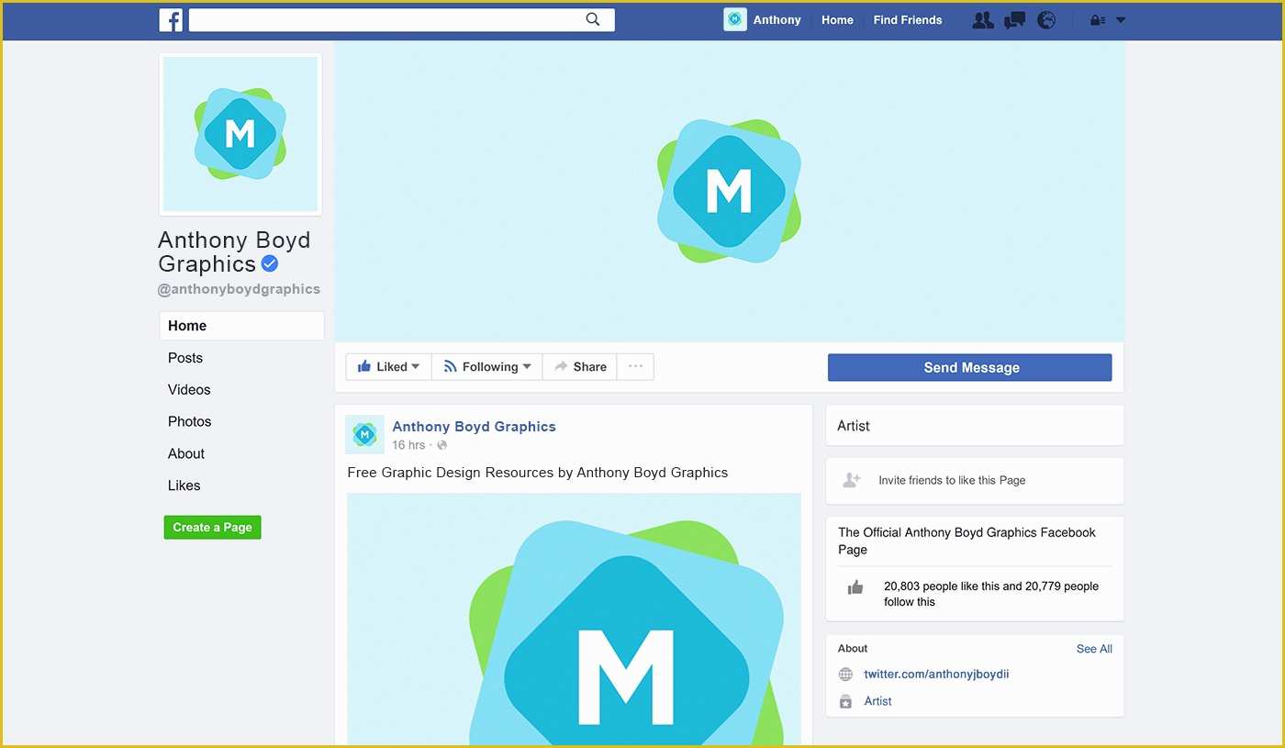Click Anthony's small profile avatar in top bar
The width and height of the screenshot is (1285, 748).
click(735, 19)
